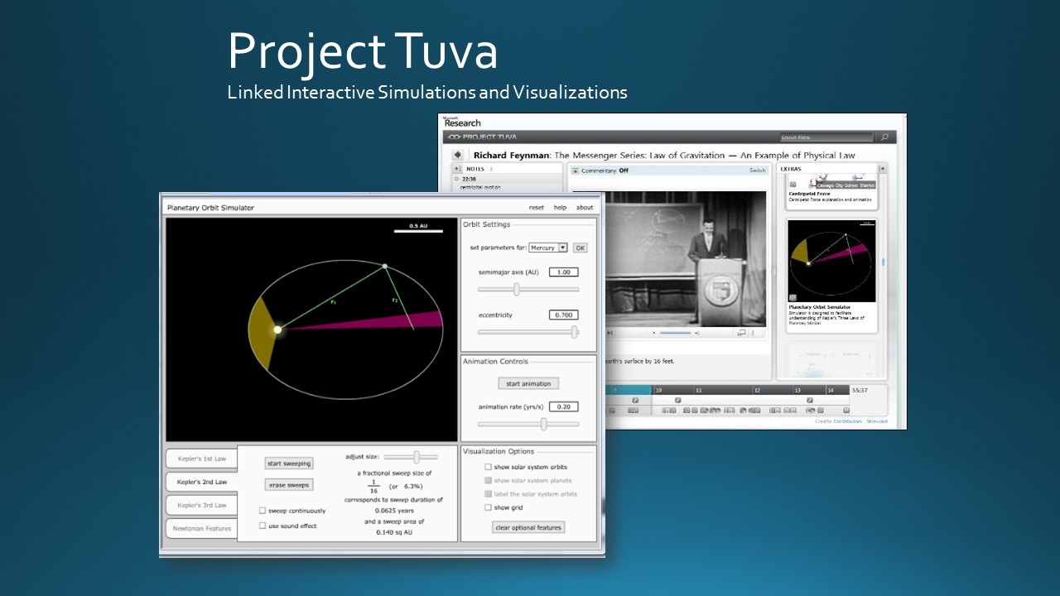
Task: Enable the sweep continuously checkbox
Action: (263, 511)
